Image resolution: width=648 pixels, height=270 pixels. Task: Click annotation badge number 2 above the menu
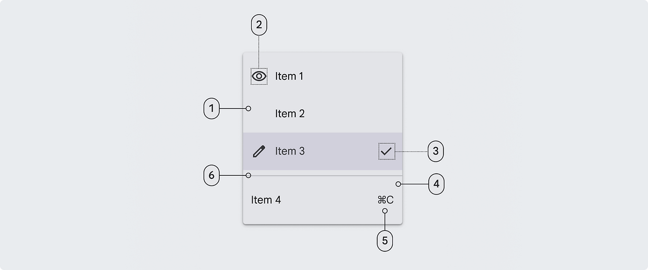click(259, 24)
